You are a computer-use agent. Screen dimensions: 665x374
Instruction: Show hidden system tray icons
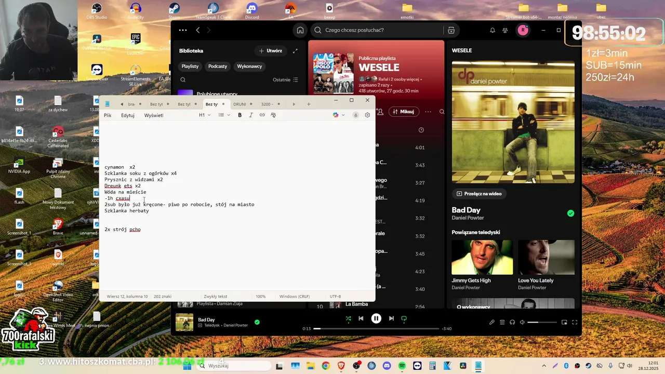[544, 366]
